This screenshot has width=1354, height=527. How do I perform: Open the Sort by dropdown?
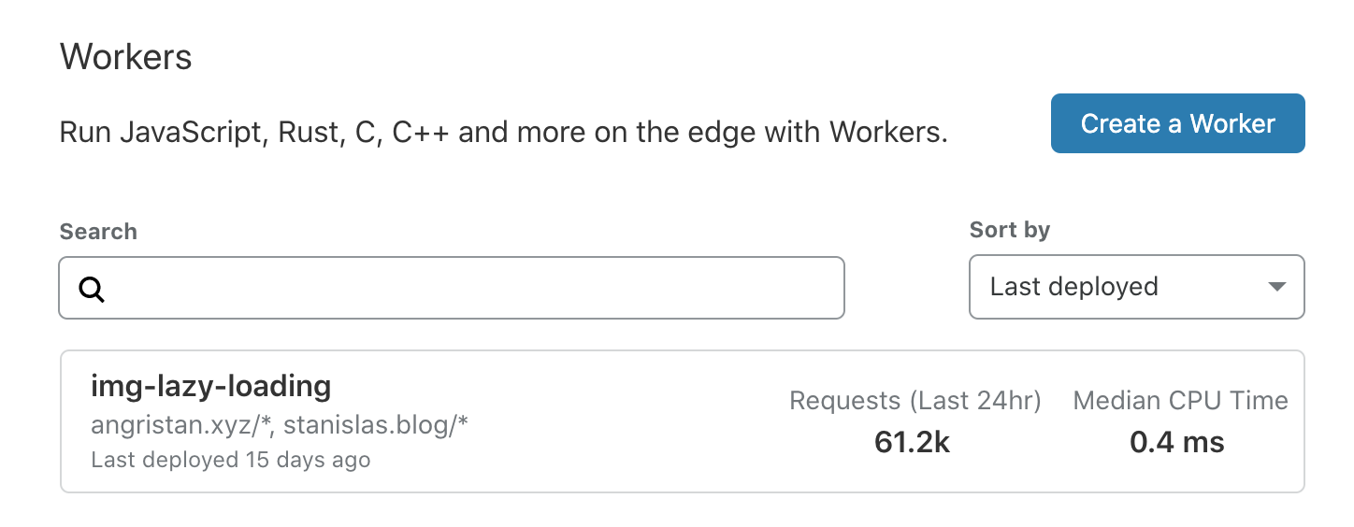(1136, 287)
